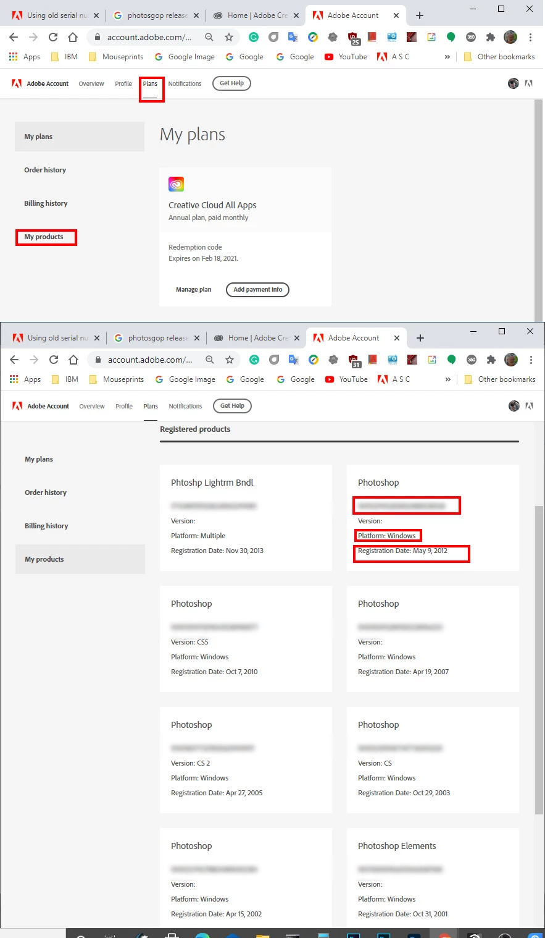
Task: Open the Mouseprints bookmark folder in My plans window
Action: pyautogui.click(x=115, y=57)
